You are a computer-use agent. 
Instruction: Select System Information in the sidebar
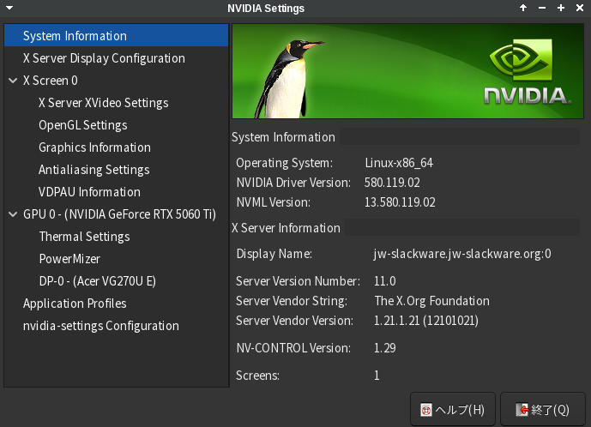[x=75, y=36]
